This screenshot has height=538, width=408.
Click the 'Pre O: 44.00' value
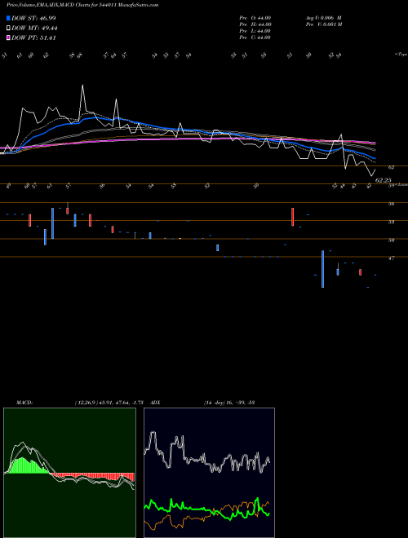[x=255, y=18]
